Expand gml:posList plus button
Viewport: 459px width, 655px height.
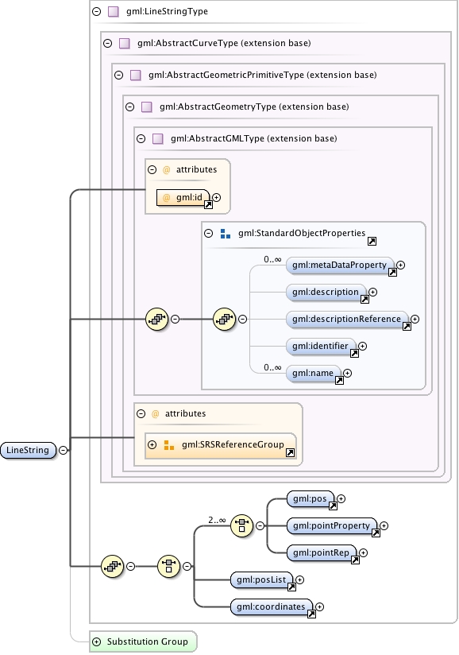[x=299, y=579]
